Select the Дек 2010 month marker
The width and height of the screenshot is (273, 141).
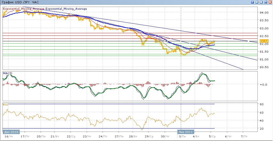click(11, 132)
